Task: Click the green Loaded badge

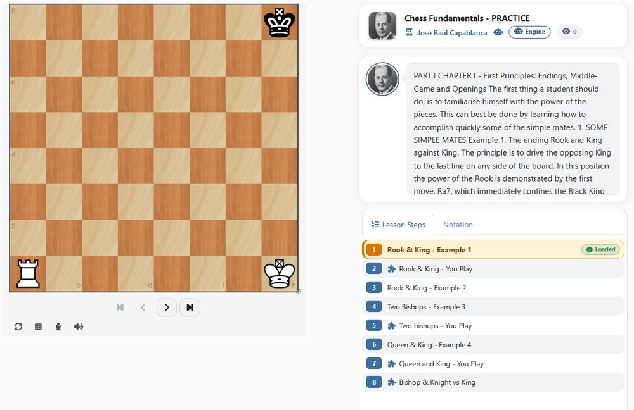Action: click(x=601, y=249)
